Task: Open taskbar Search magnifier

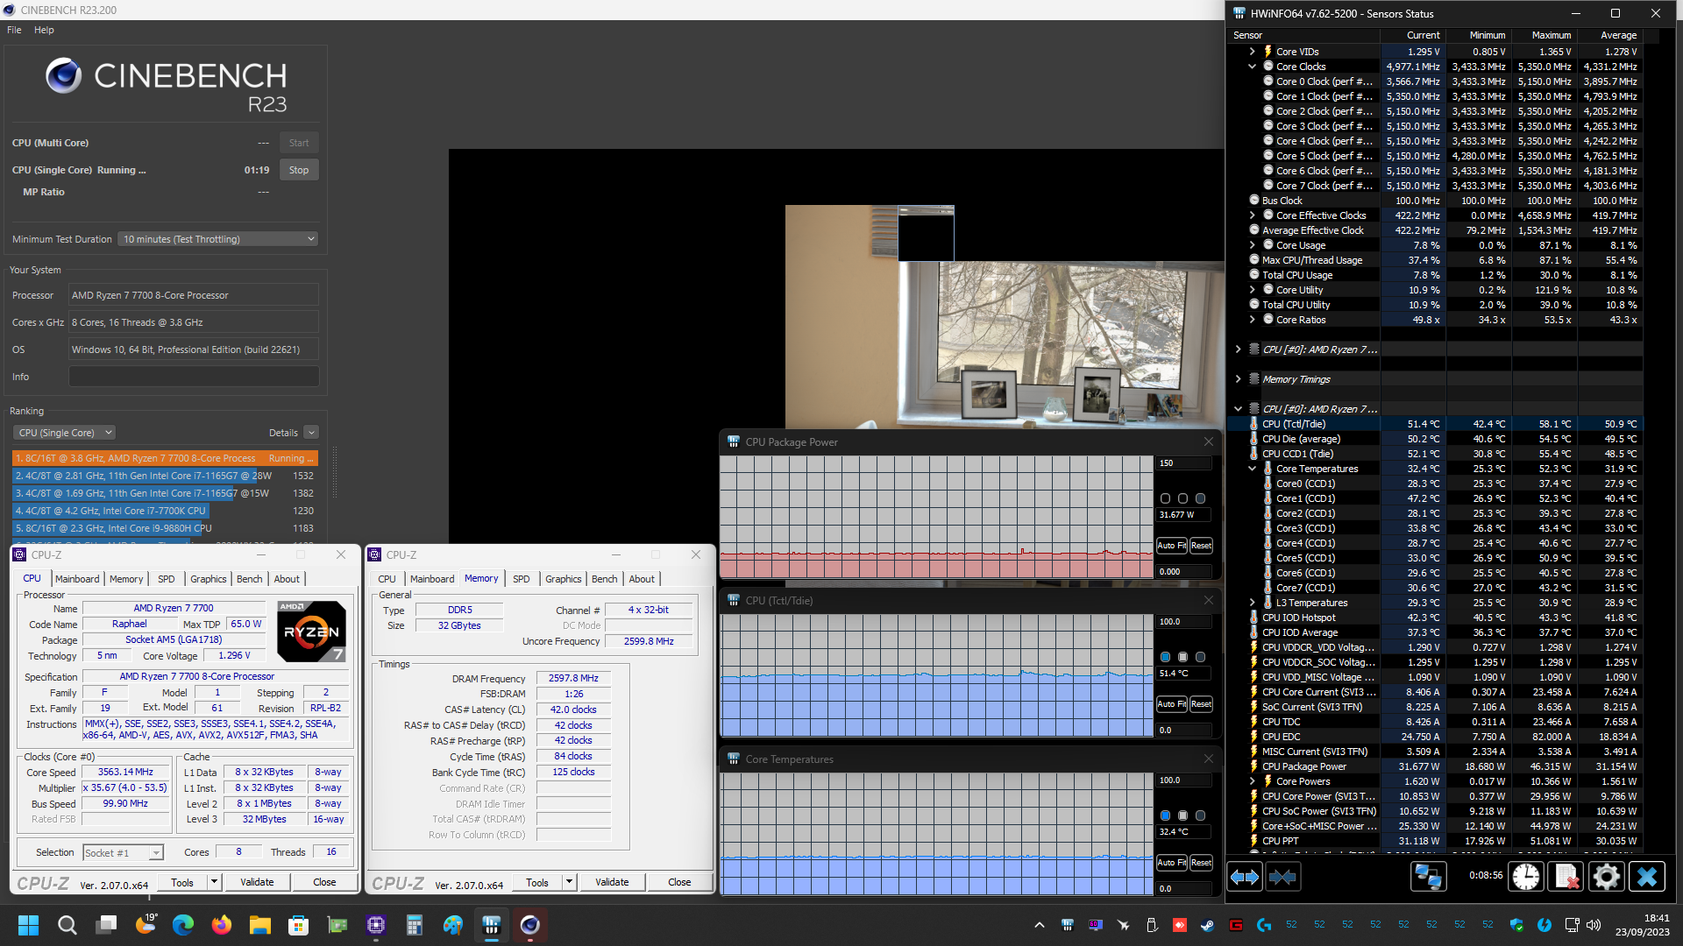Action: (67, 925)
